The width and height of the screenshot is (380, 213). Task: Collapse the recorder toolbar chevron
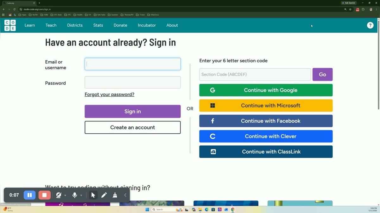[x=125, y=195]
